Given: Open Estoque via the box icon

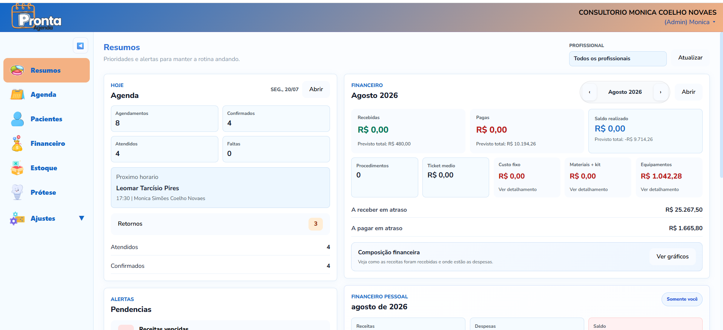Looking at the screenshot, I should click(17, 168).
